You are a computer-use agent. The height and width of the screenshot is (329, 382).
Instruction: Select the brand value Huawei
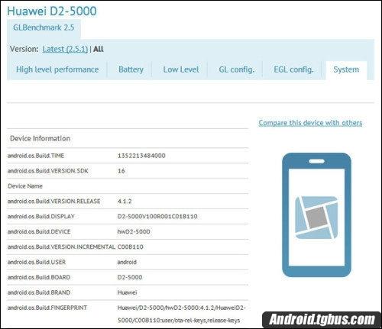[127, 292]
